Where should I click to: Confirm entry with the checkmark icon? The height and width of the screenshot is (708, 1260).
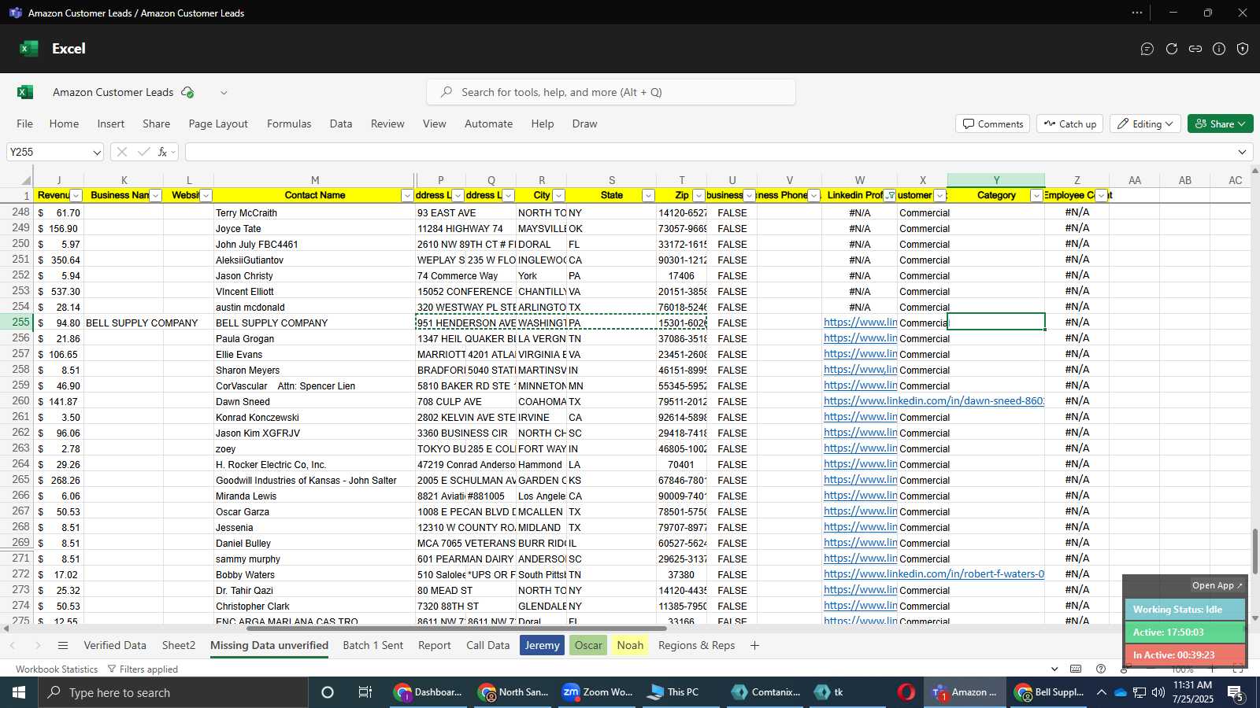coord(143,152)
